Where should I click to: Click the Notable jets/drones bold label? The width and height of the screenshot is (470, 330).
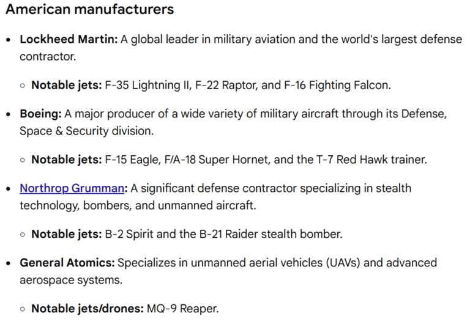point(87,309)
